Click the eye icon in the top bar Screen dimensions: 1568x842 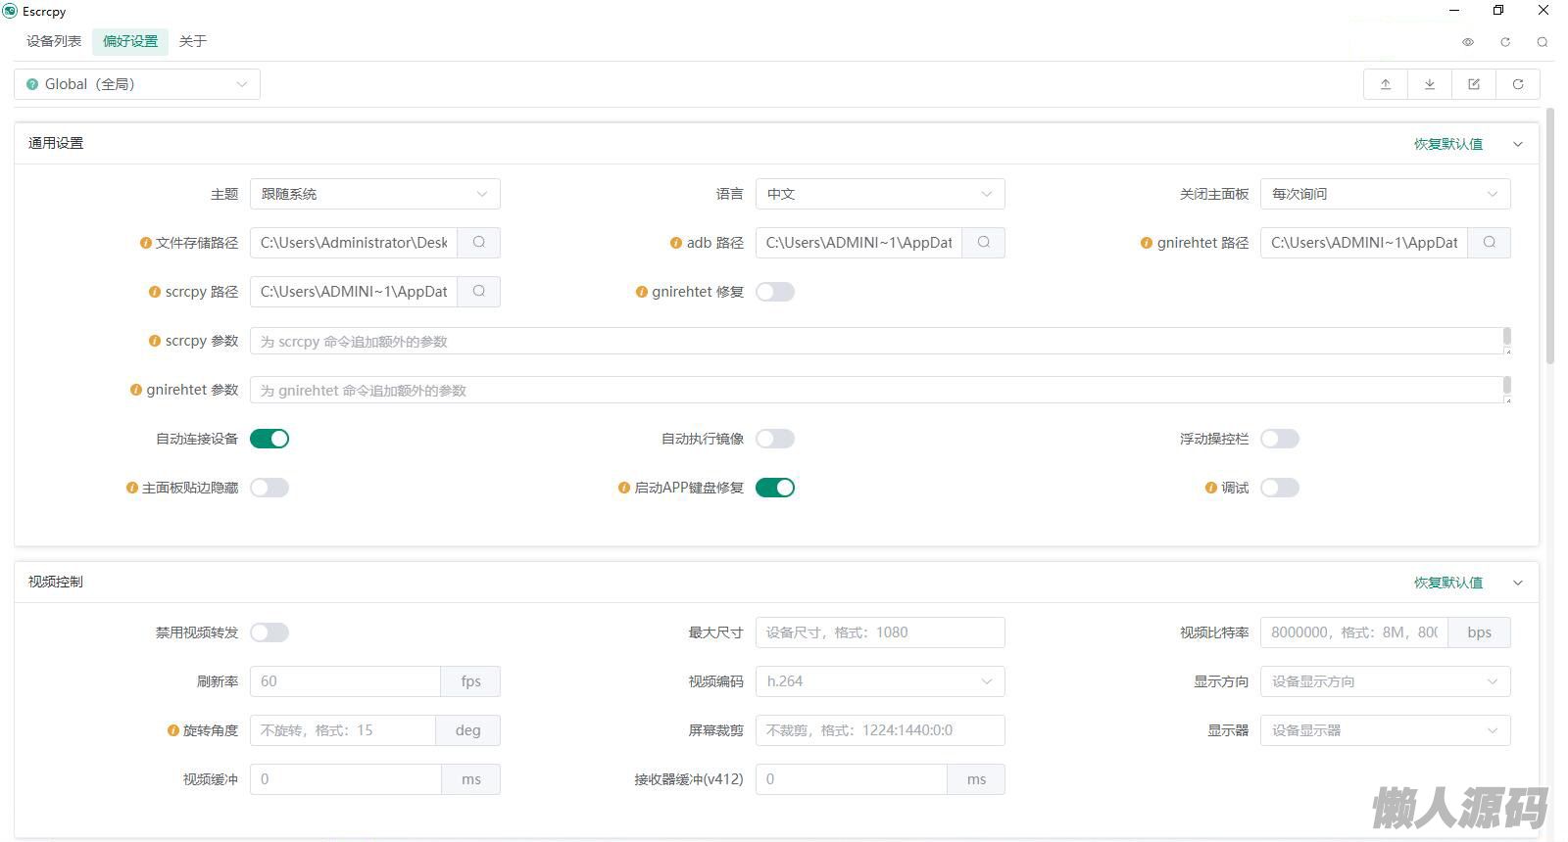click(x=1467, y=42)
